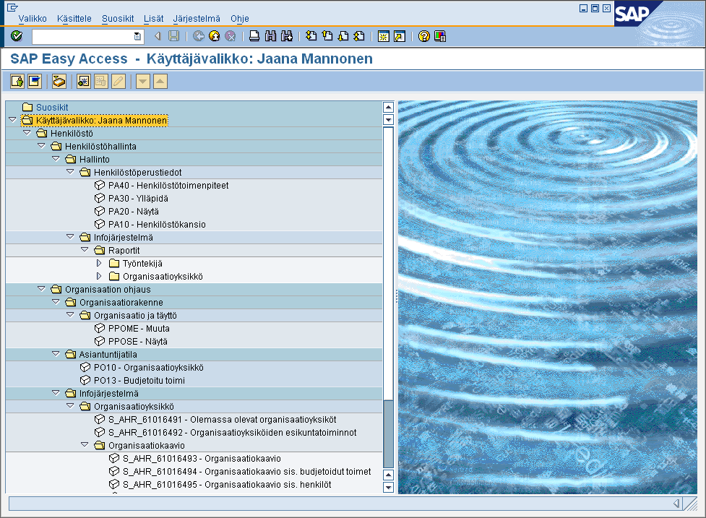Click the green checkmark Enter icon

(17, 36)
